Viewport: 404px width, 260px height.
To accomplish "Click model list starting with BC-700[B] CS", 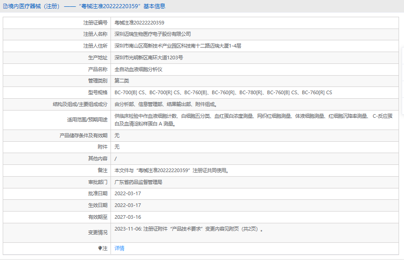I will pyautogui.click(x=223, y=92).
